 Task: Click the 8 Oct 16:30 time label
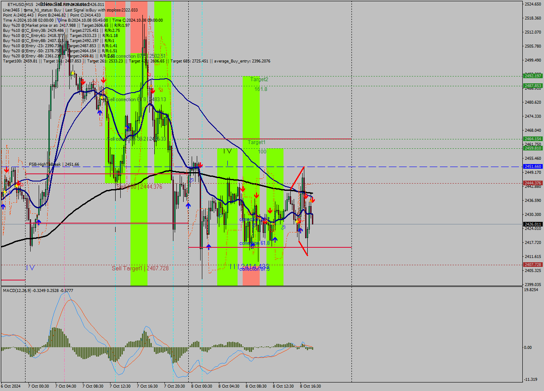pyautogui.click(x=311, y=386)
